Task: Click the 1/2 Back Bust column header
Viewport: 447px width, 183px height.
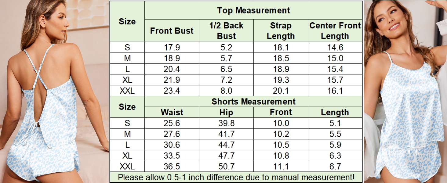Action: click(x=226, y=31)
